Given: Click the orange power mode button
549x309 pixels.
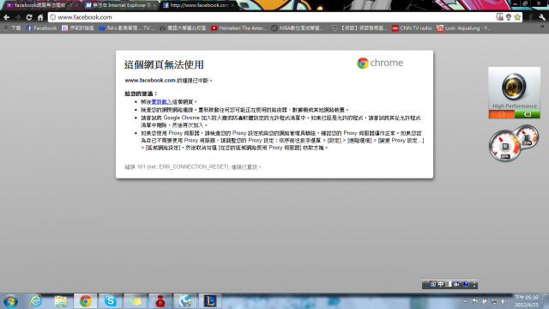Looking at the screenshot, I should pyautogui.click(x=501, y=114).
